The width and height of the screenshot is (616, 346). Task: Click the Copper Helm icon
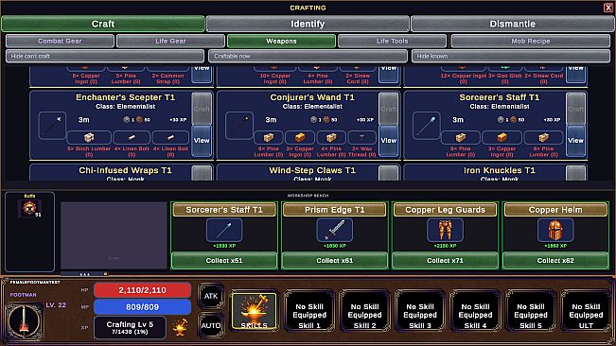555,230
